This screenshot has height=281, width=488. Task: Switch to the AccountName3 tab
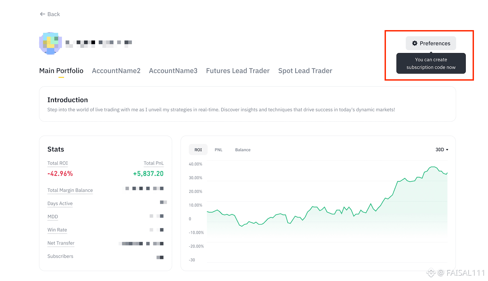[173, 71]
